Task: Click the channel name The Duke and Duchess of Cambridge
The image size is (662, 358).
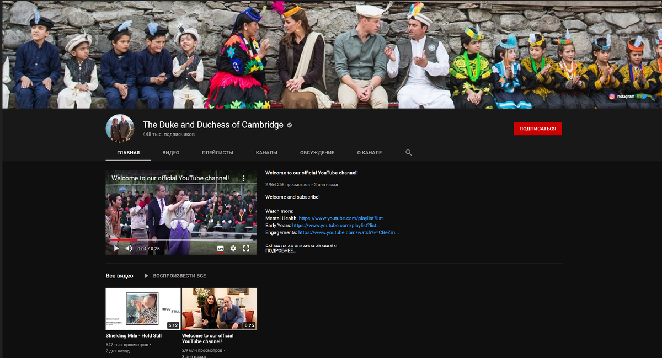Action: click(213, 125)
